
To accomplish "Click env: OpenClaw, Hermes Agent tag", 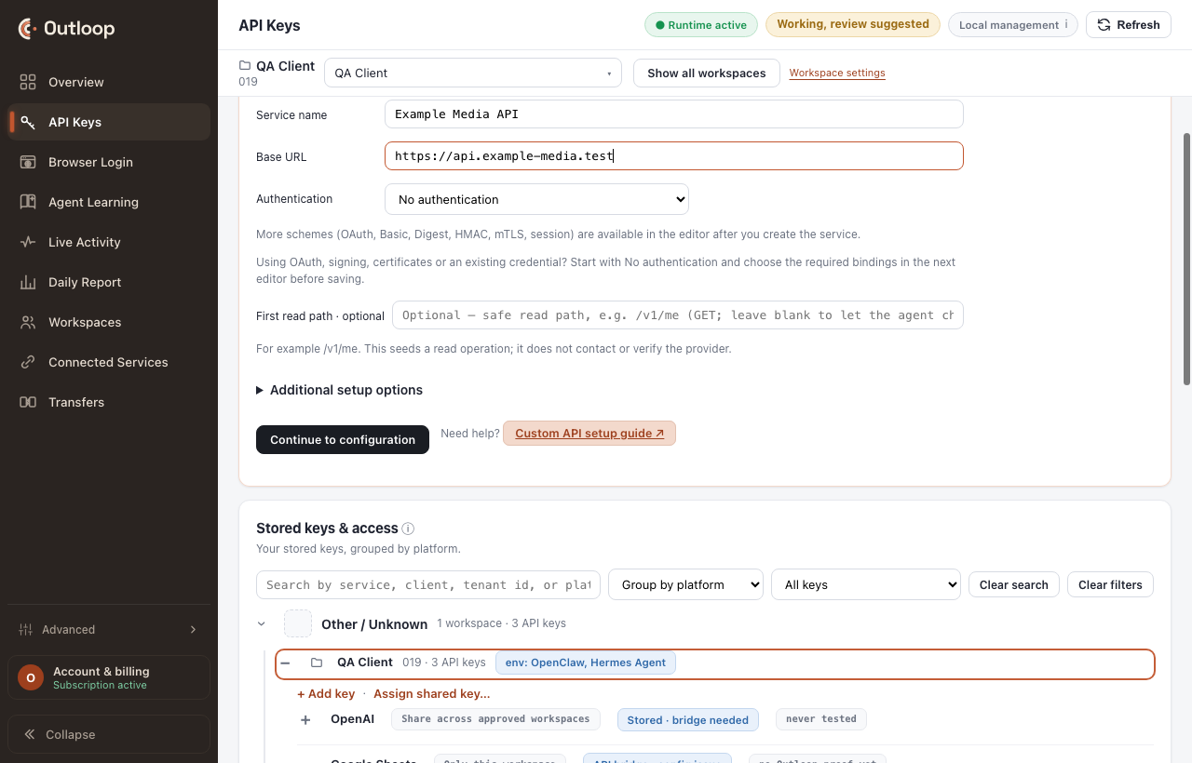I will click(x=586, y=663).
